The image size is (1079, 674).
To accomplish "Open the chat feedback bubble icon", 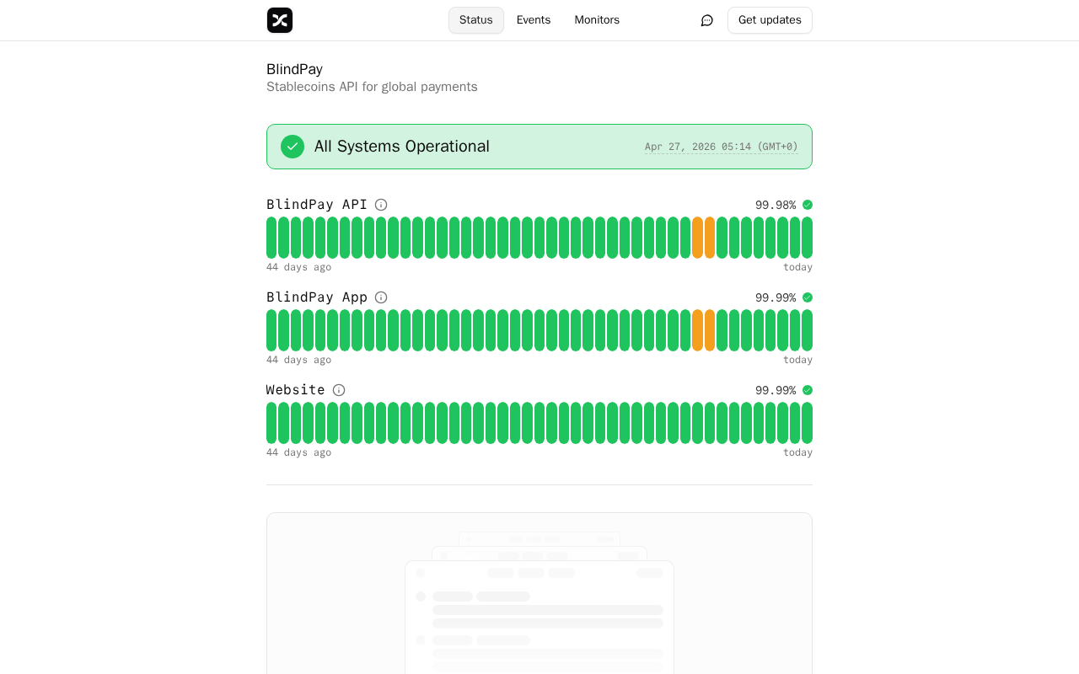I will click(707, 20).
